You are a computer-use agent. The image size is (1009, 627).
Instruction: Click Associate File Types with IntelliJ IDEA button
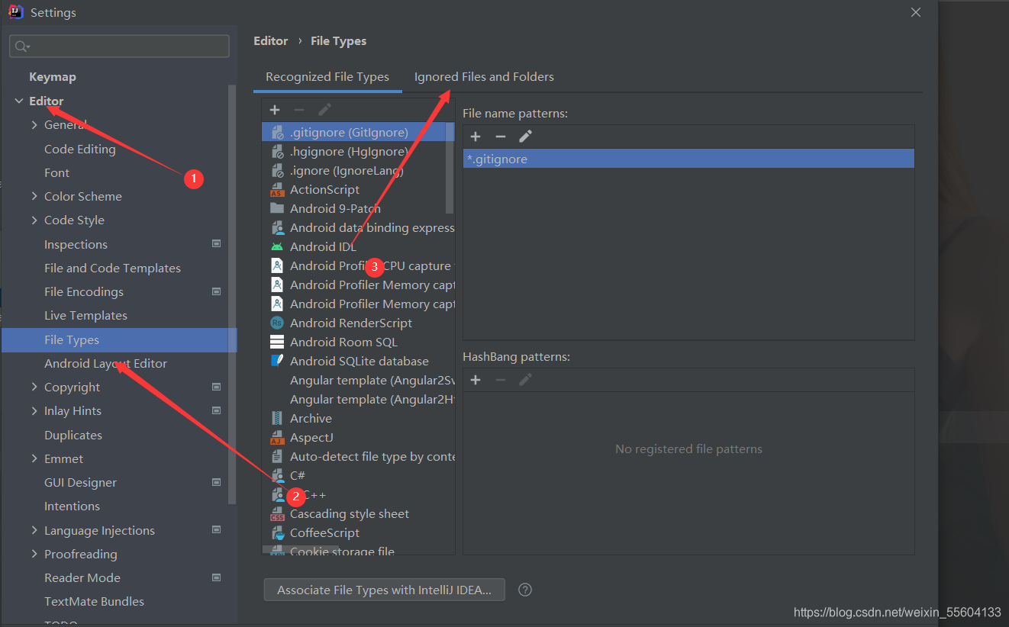point(385,590)
